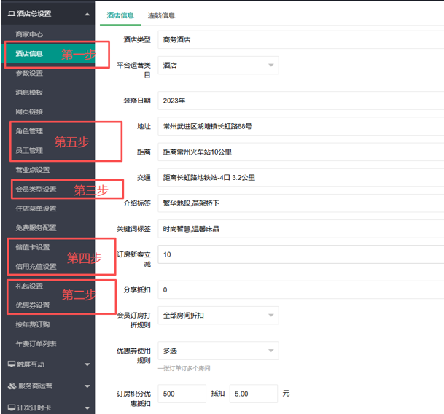Click the 抵扣 amount field showing 5.00
Screen dimensions: 444x414
coord(253,394)
